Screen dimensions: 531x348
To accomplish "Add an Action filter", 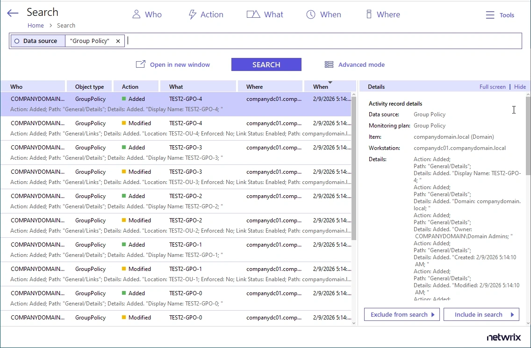I will (x=206, y=14).
